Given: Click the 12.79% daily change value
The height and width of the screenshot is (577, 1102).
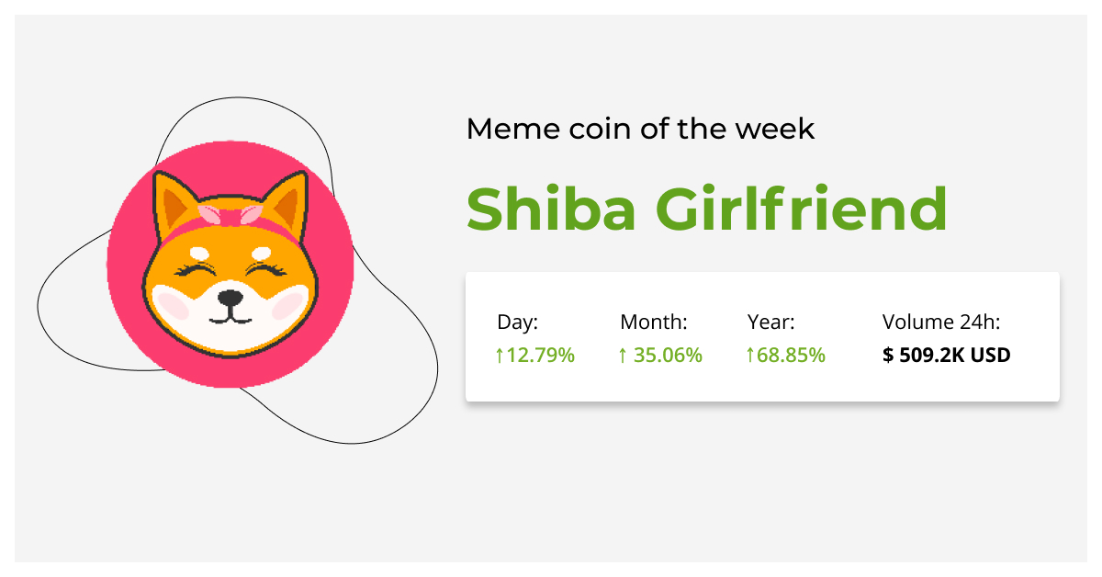Looking at the screenshot, I should pos(541,355).
